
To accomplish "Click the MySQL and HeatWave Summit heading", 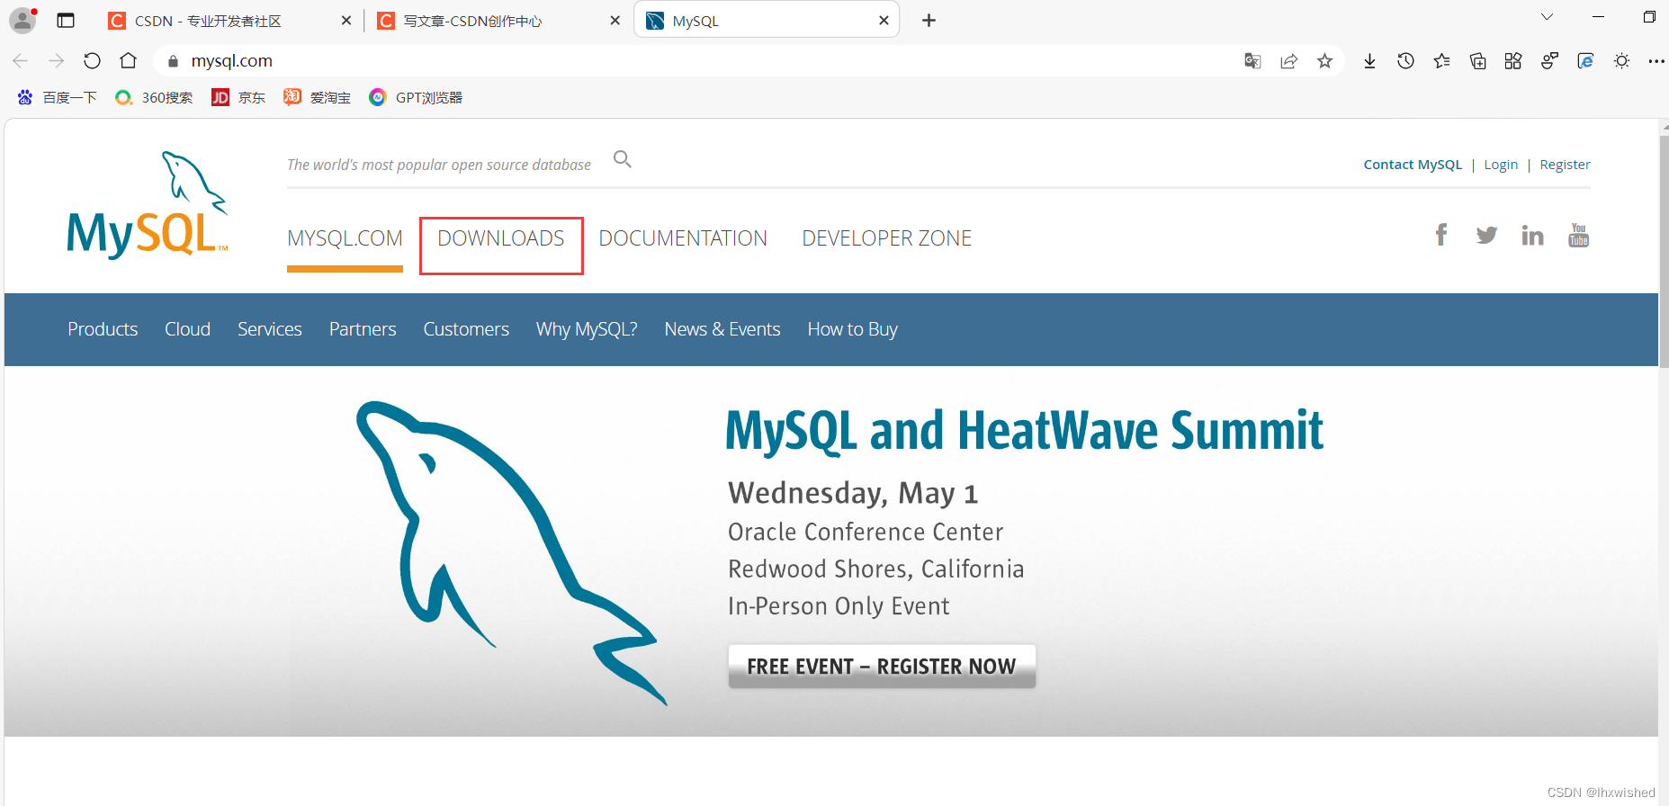I will coord(1024,431).
